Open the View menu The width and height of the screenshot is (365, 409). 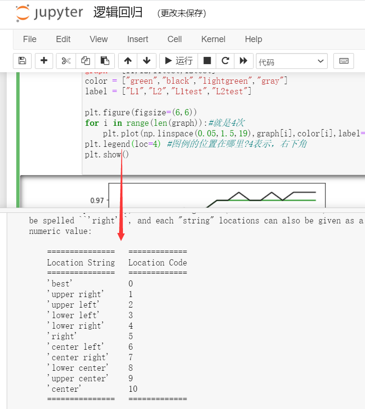click(x=99, y=39)
